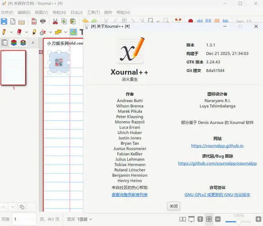Image resolution: width=263 pixels, height=226 pixels.
Task: Select the Insert Image tool
Action: pos(74,32)
